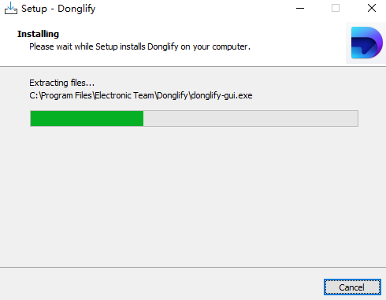Click empty grey area below progress bar
The image size is (386, 300).
point(193,197)
